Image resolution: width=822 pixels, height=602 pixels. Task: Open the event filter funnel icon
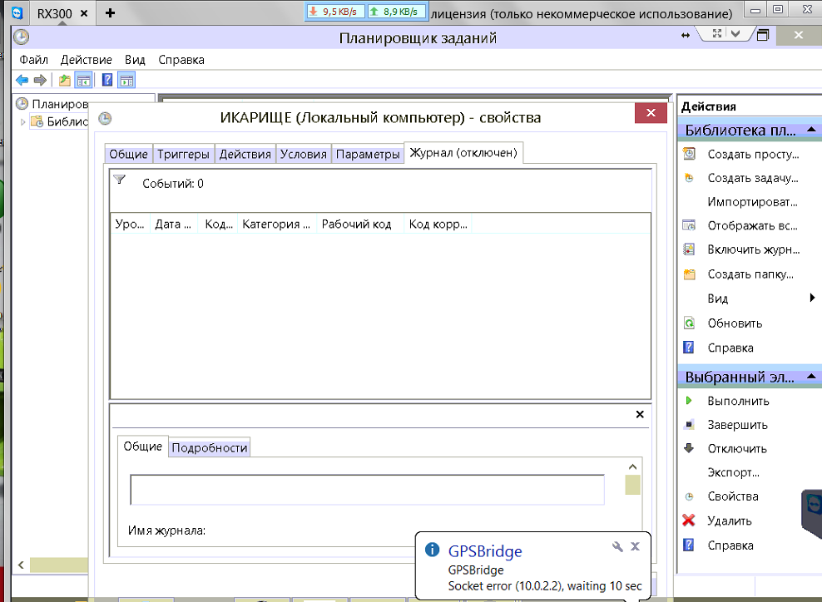[119, 180]
